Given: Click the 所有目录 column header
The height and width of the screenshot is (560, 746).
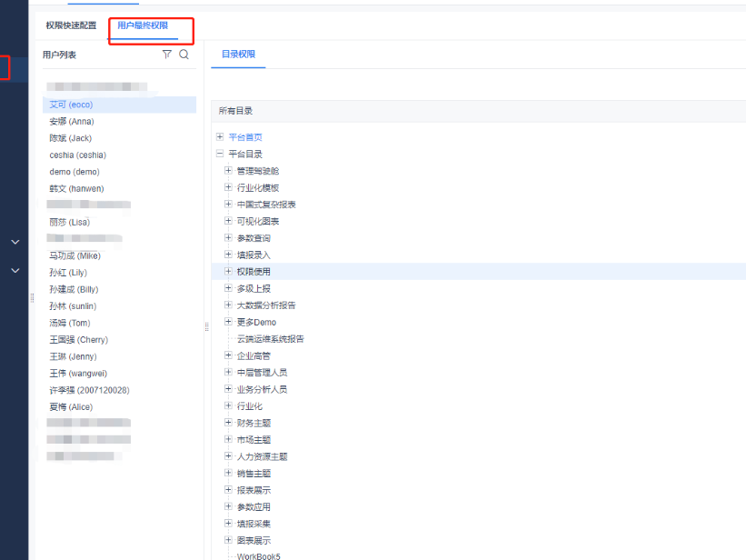Looking at the screenshot, I should tap(235, 111).
